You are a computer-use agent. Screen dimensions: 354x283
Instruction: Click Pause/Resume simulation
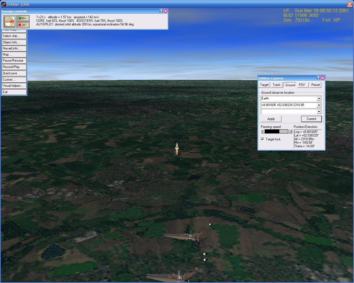[x=14, y=61]
